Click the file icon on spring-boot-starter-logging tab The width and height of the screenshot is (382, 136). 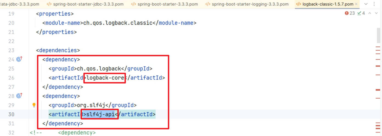(x=208, y=4)
